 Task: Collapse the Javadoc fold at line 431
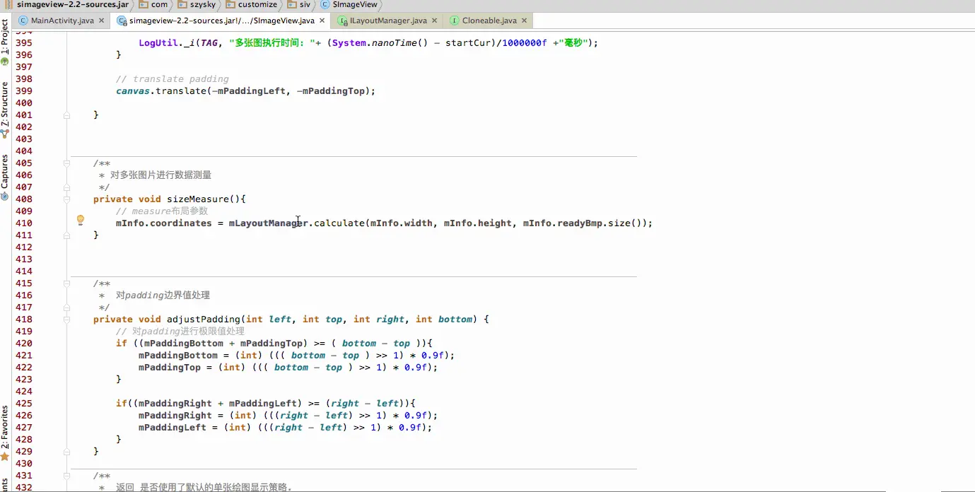pos(67,475)
